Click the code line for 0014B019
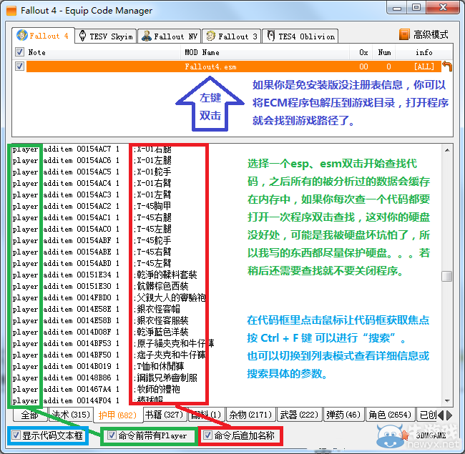 (99, 366)
